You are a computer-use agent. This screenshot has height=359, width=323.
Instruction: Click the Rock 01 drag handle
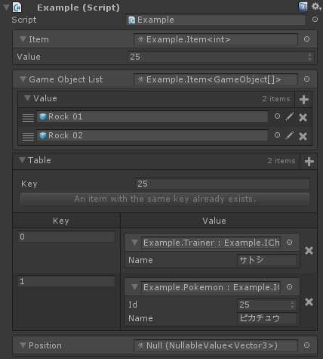(28, 117)
